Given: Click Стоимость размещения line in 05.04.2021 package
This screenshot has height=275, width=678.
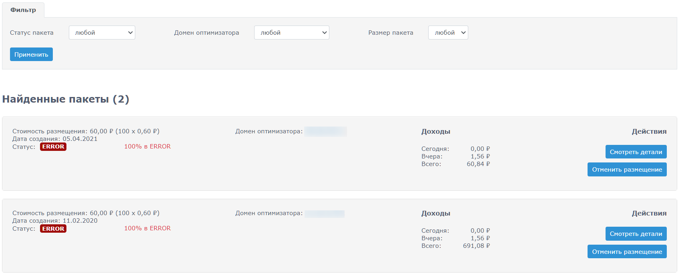Looking at the screenshot, I should coord(86,131).
